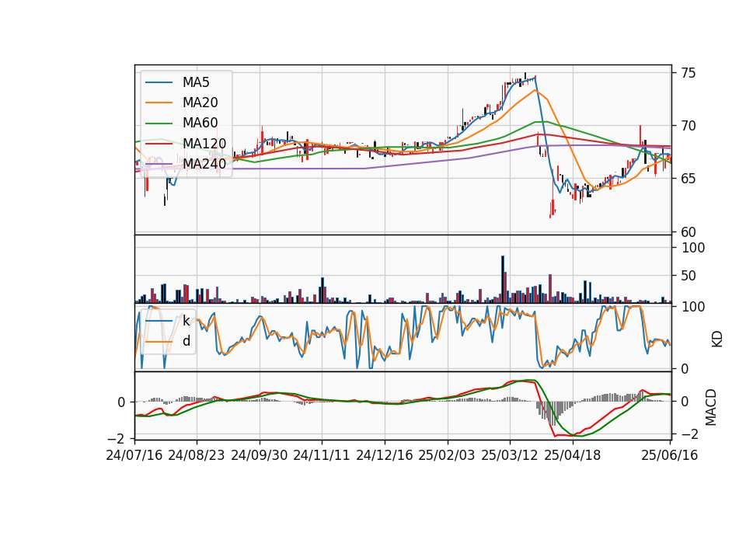The width and height of the screenshot is (746, 536).
Task: Click the 24/11/11 date label
Action: [322, 455]
